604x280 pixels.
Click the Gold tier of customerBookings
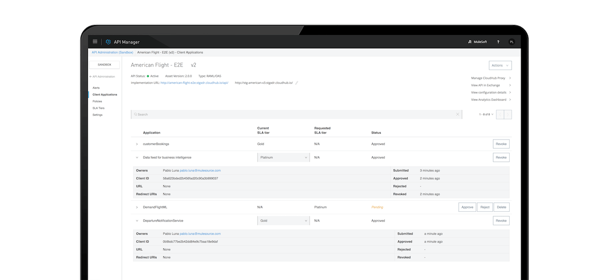(260, 144)
